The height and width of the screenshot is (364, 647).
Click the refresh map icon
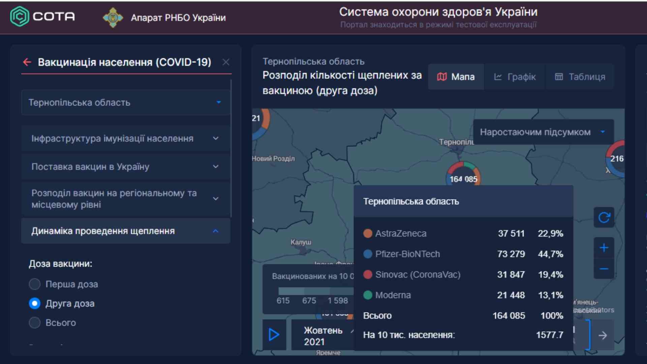(x=604, y=217)
